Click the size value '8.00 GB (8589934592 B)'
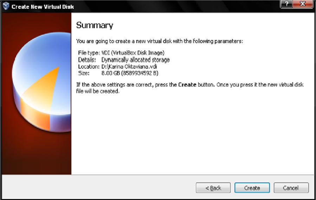Viewport: 316px width, 200px height. click(x=130, y=73)
